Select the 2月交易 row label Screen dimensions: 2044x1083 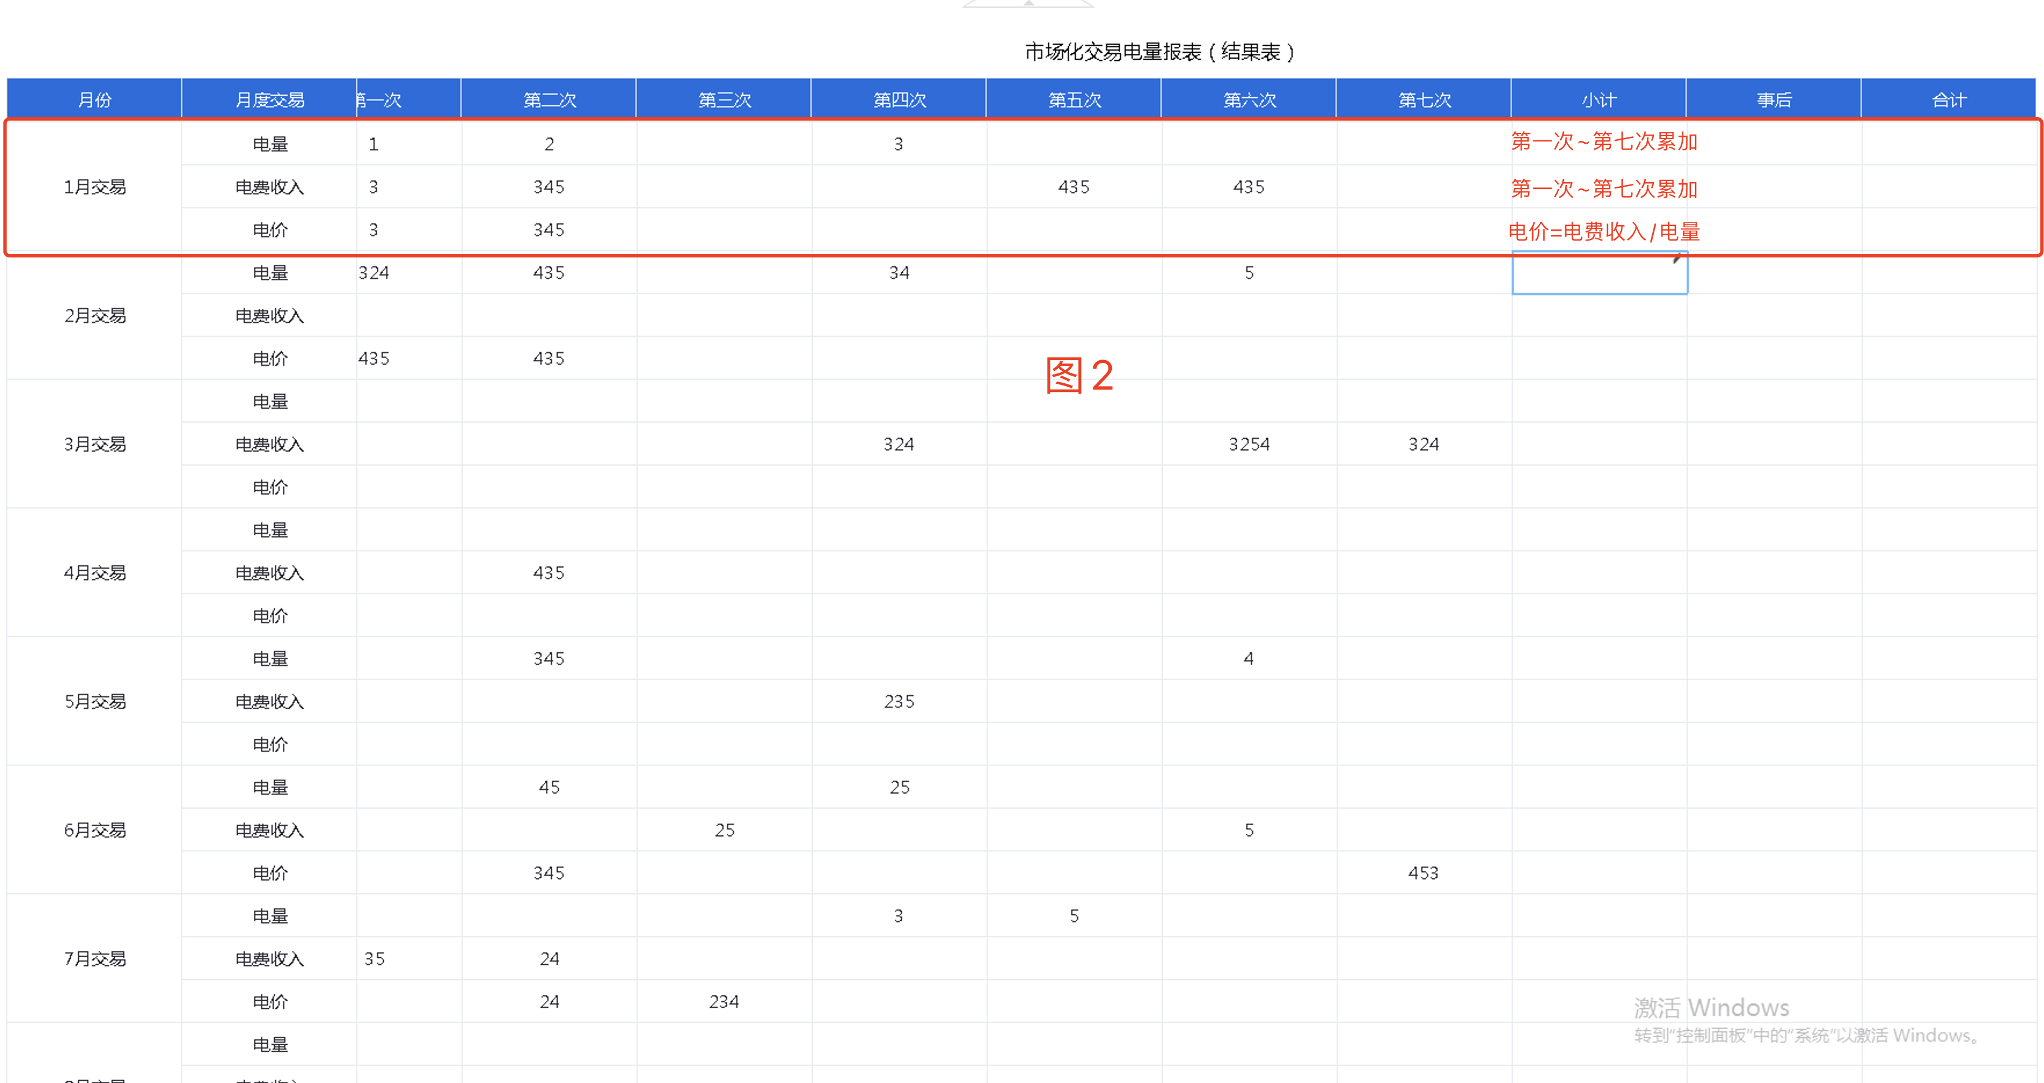click(94, 316)
